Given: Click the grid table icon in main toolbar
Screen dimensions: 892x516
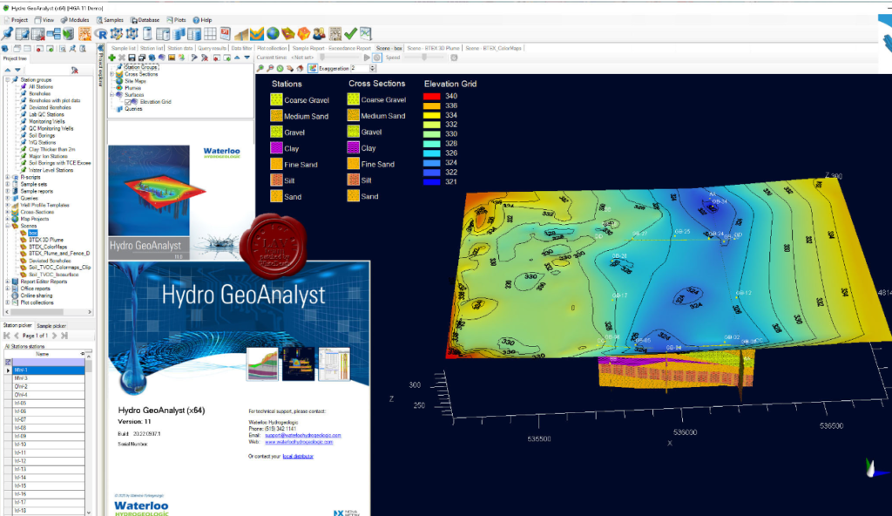Looking at the screenshot, I should 211,34.
